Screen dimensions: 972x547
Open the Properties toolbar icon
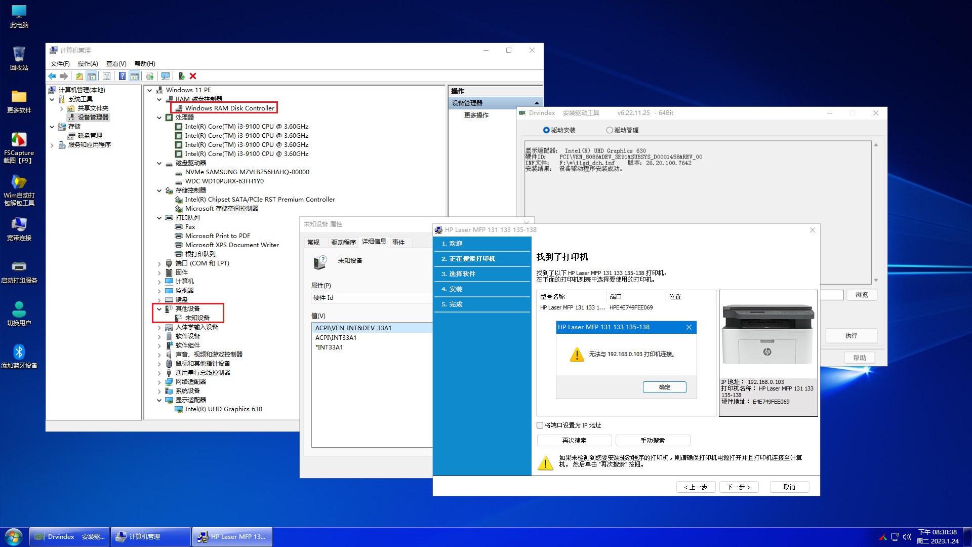click(x=106, y=76)
